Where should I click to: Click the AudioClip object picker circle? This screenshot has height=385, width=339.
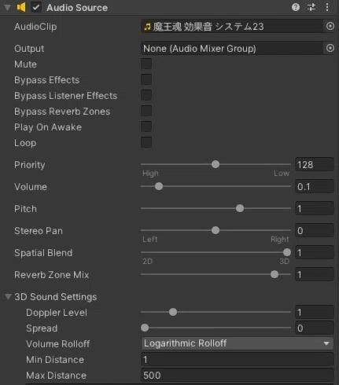pyautogui.click(x=330, y=26)
